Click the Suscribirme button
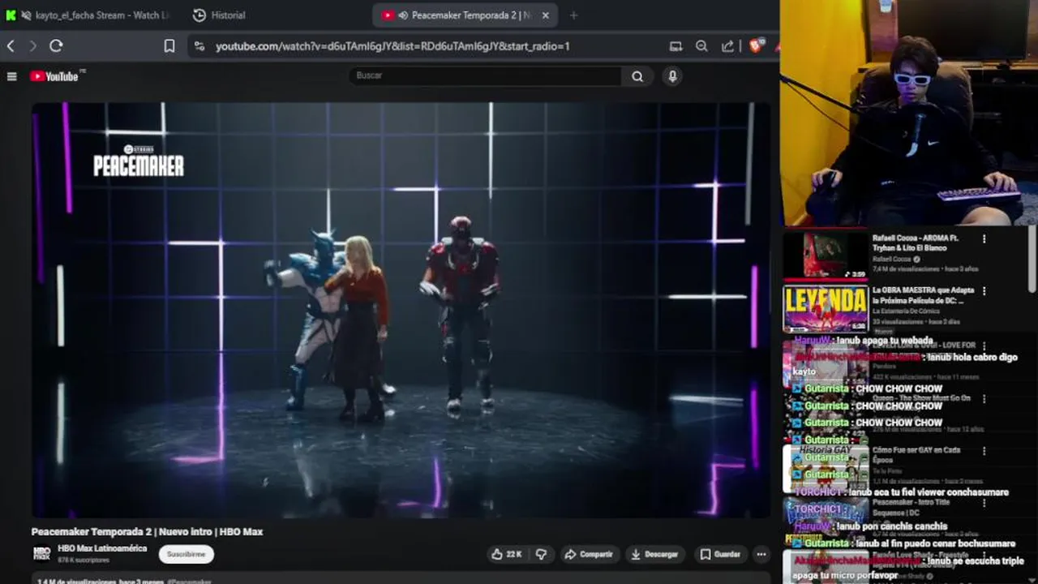1038x584 pixels. [186, 554]
